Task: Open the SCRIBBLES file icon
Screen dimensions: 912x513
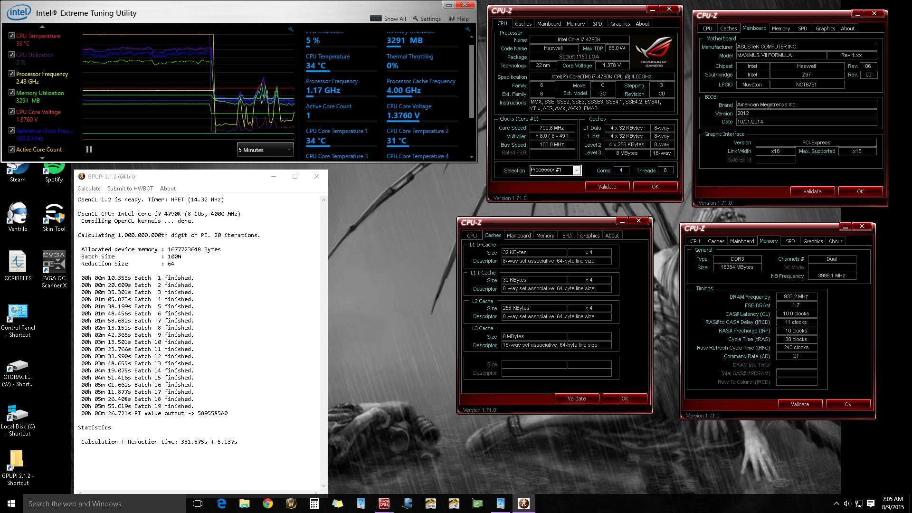Action: pos(18,266)
